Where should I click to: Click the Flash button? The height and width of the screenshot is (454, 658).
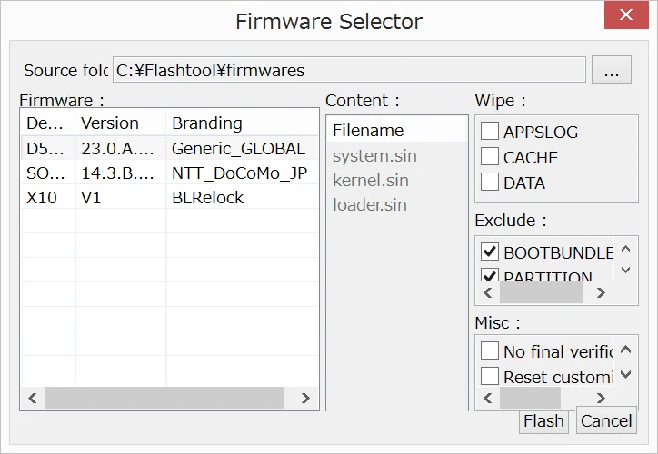click(543, 421)
